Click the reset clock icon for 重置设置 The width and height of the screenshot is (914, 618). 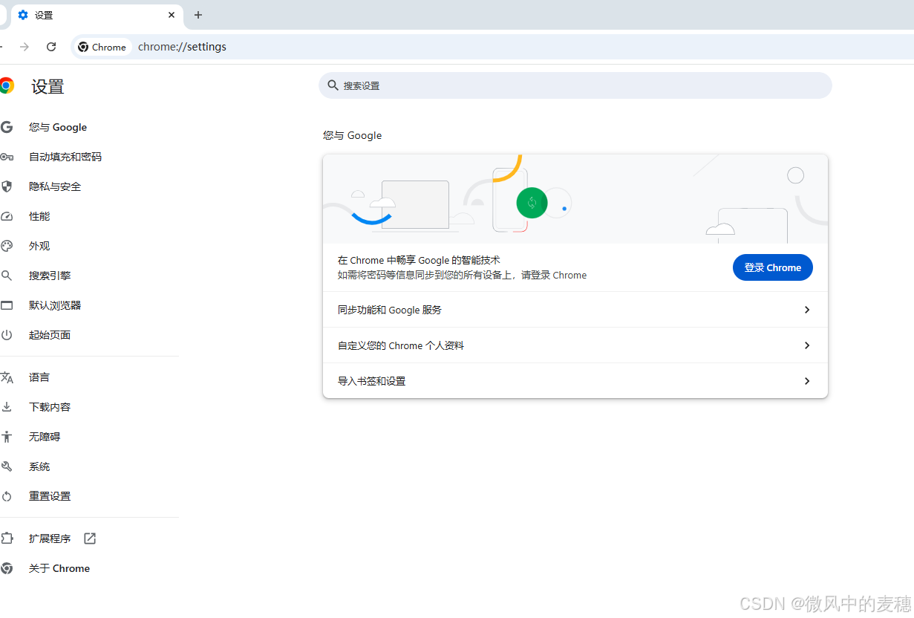(x=7, y=496)
